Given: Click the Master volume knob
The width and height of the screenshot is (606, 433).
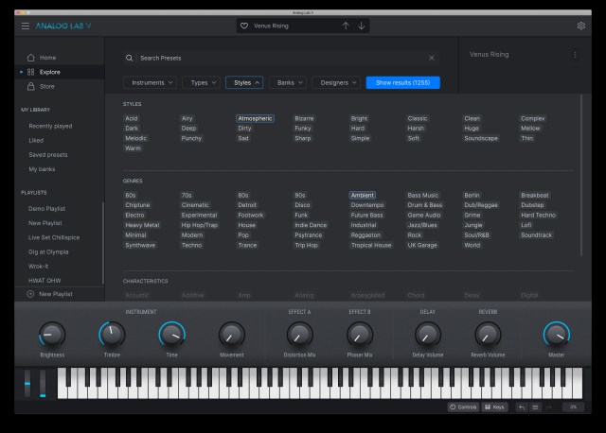Looking at the screenshot, I should tap(556, 335).
